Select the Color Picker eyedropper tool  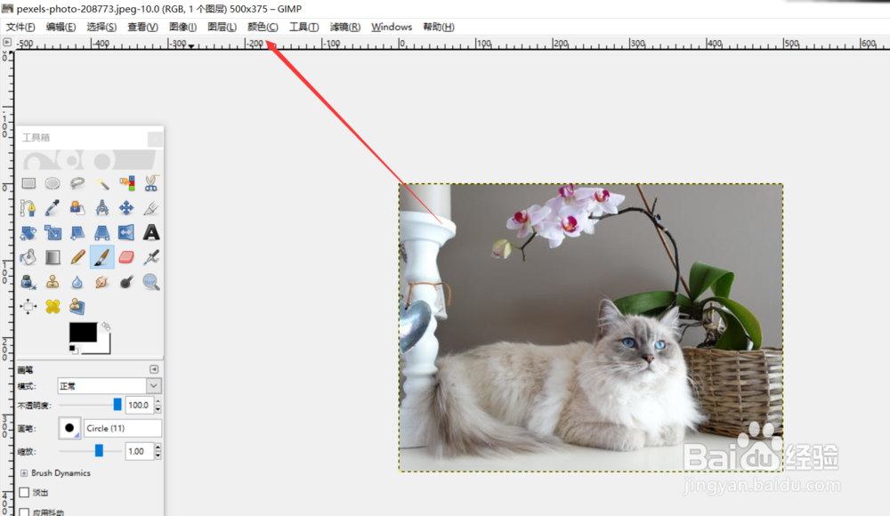coord(53,208)
